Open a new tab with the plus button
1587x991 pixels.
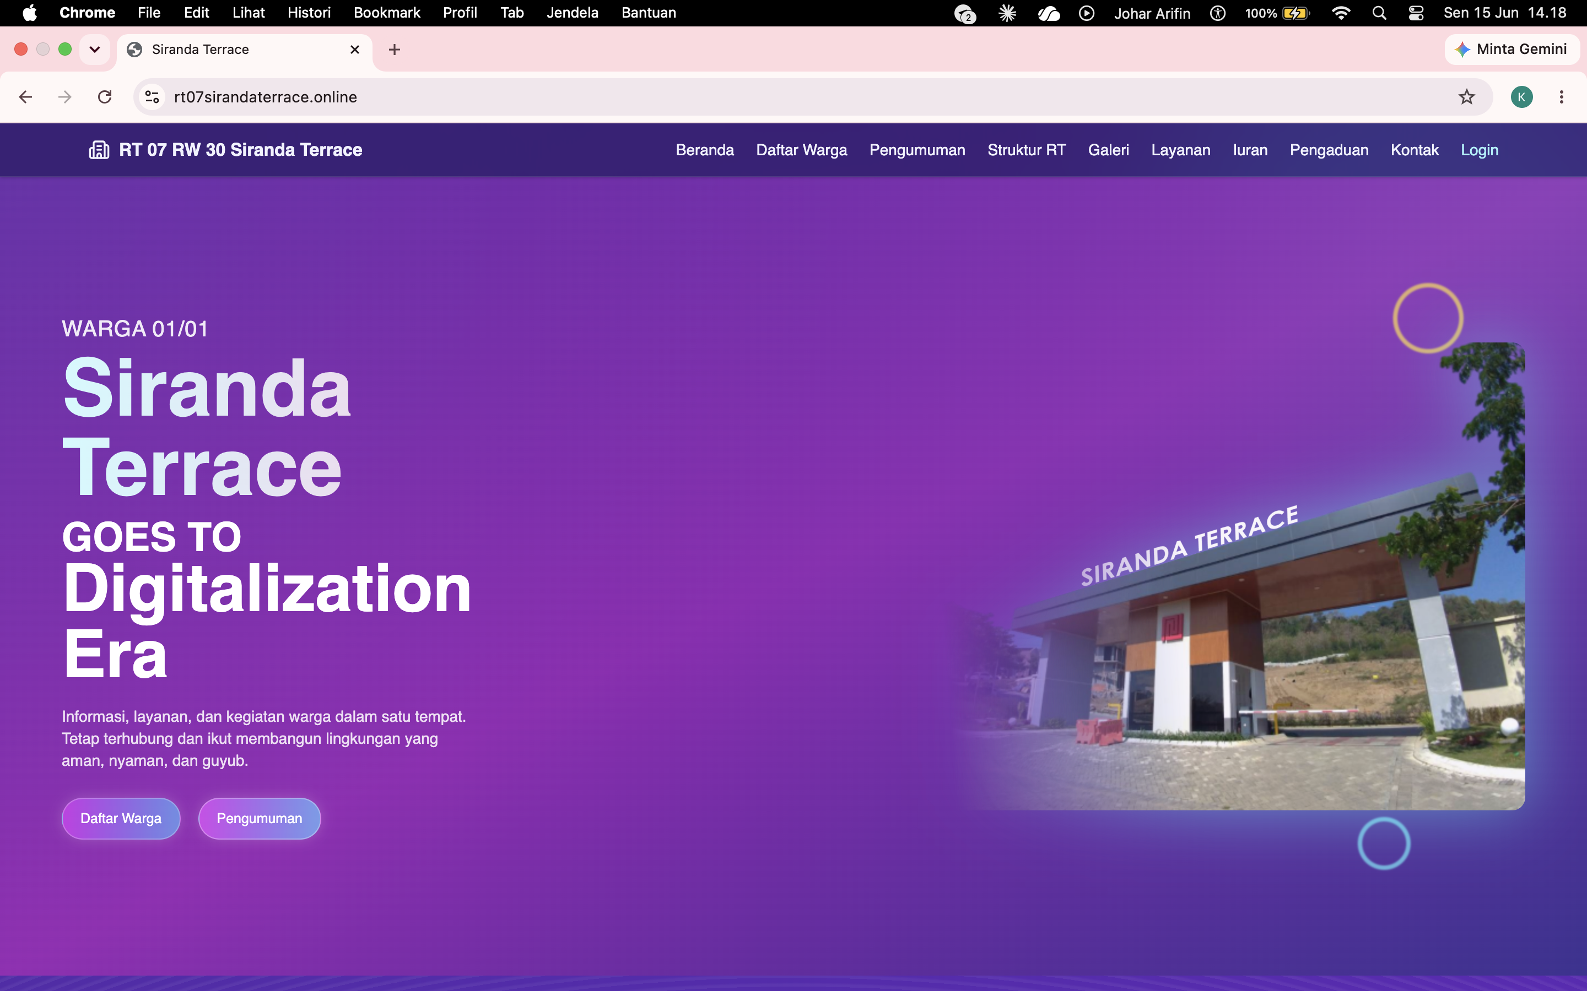(394, 50)
